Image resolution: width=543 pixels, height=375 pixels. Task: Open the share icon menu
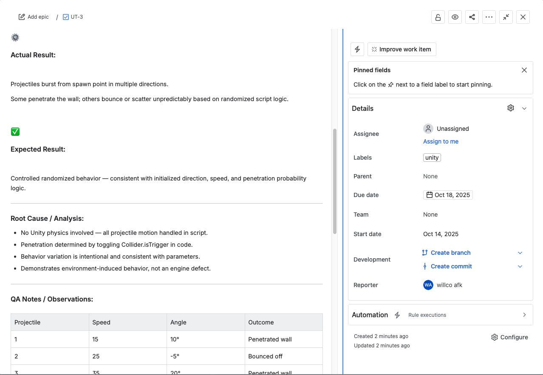(472, 17)
